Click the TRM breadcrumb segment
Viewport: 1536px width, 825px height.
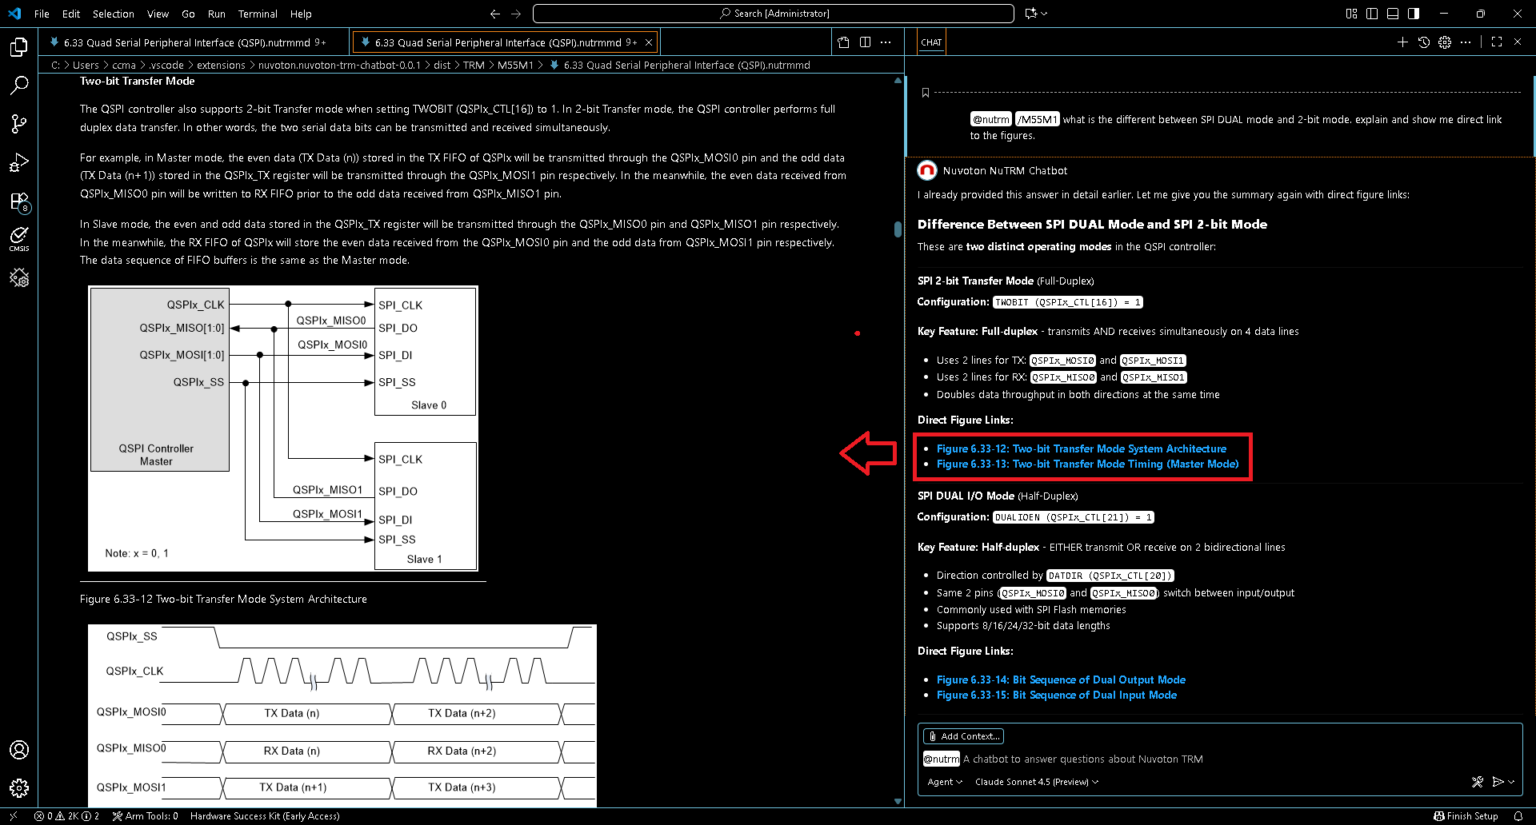(474, 66)
